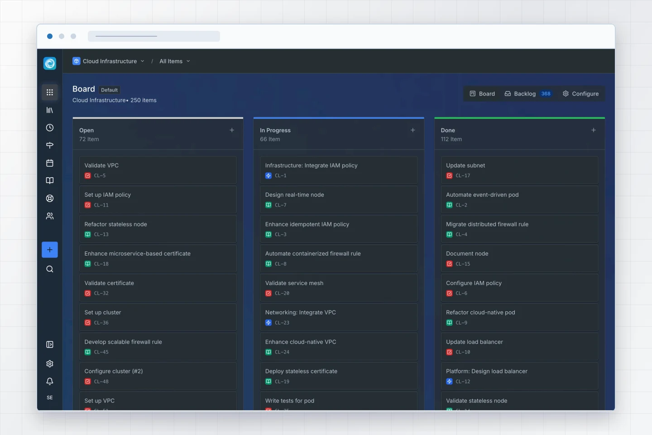Open card Migrate distributed firewall rule

(520, 229)
